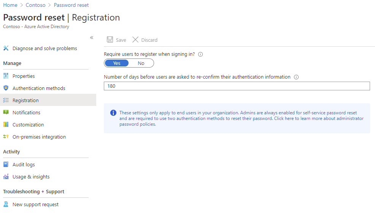Image resolution: width=375 pixels, height=213 pixels.
Task: Discard changes to registration settings
Action: click(x=145, y=40)
